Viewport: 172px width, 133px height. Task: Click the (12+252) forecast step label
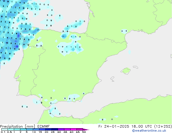pos(163,126)
